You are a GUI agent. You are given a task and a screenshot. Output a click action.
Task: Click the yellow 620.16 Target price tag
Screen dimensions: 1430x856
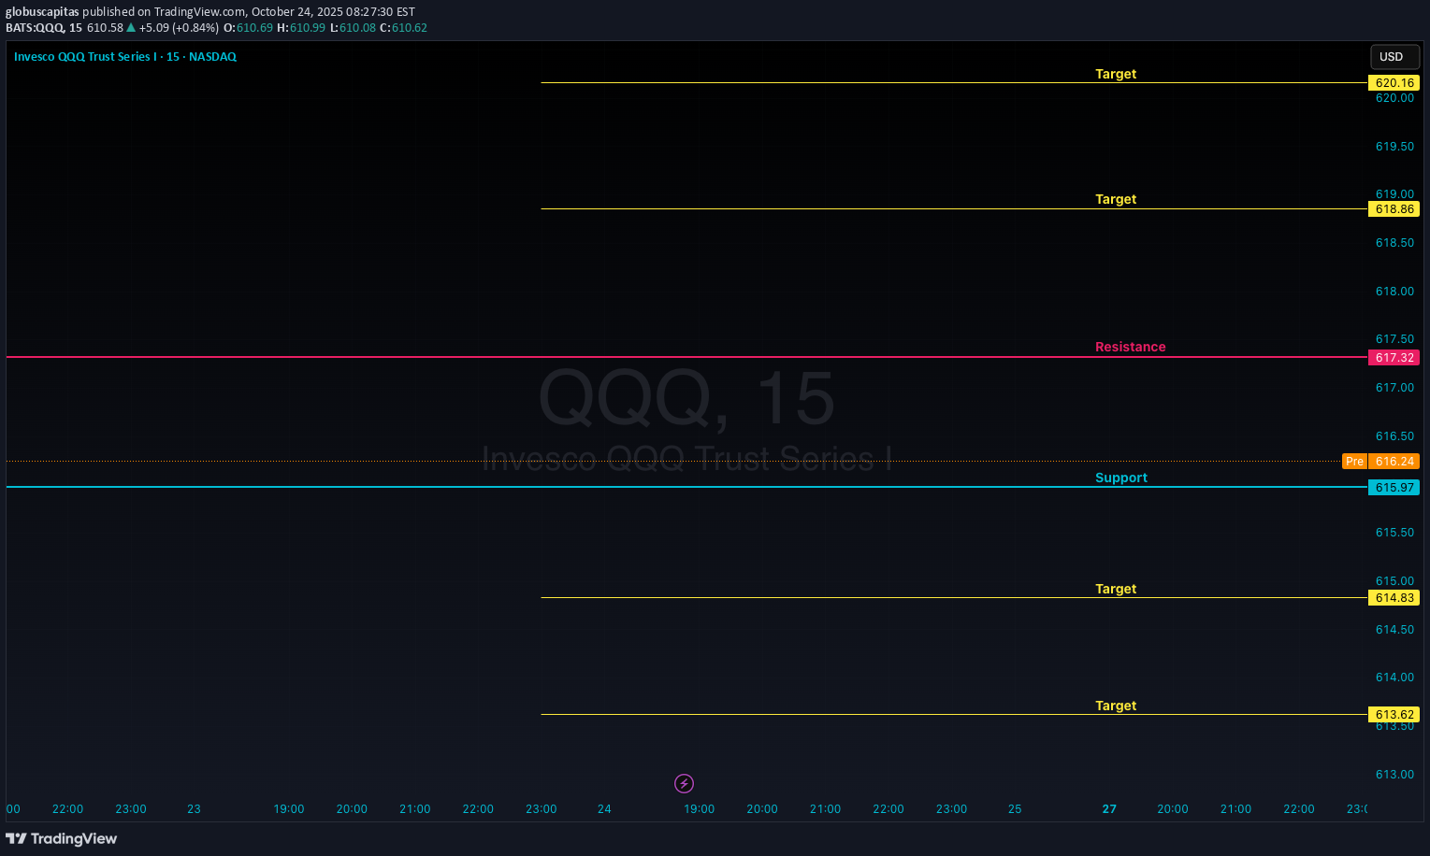coord(1394,82)
